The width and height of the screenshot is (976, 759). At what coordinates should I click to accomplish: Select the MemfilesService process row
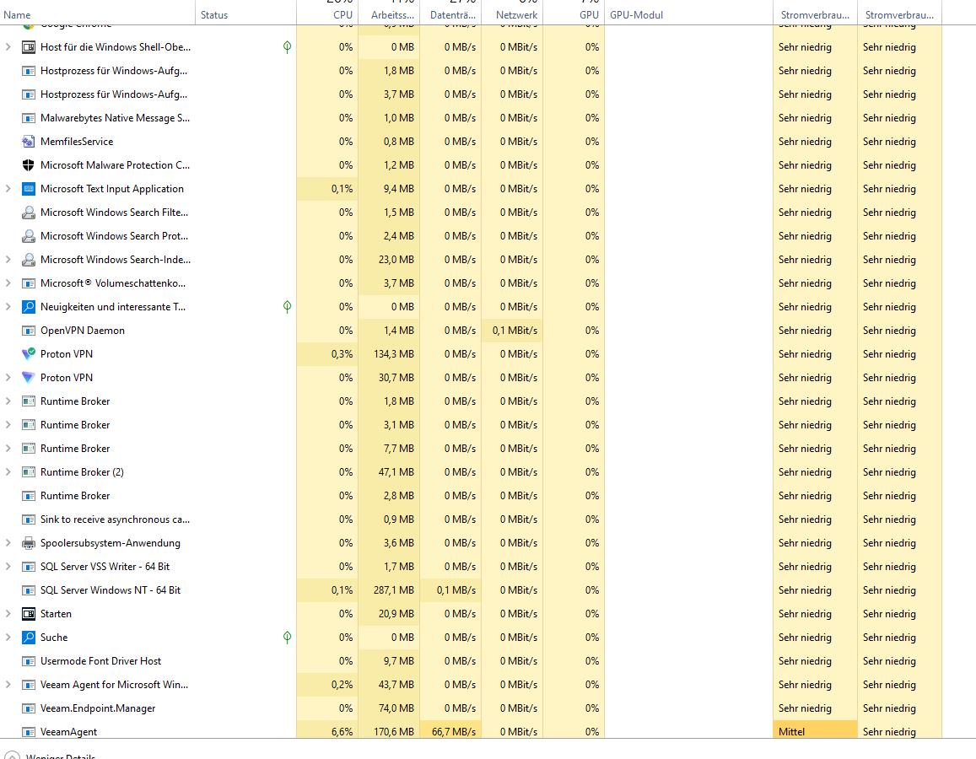471,141
